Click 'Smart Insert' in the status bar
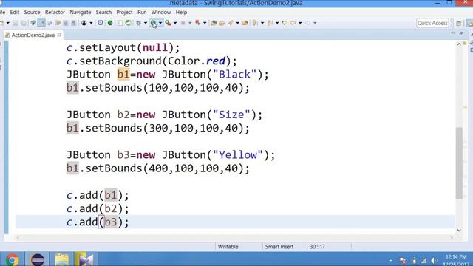The image size is (473, 266). pos(279,247)
